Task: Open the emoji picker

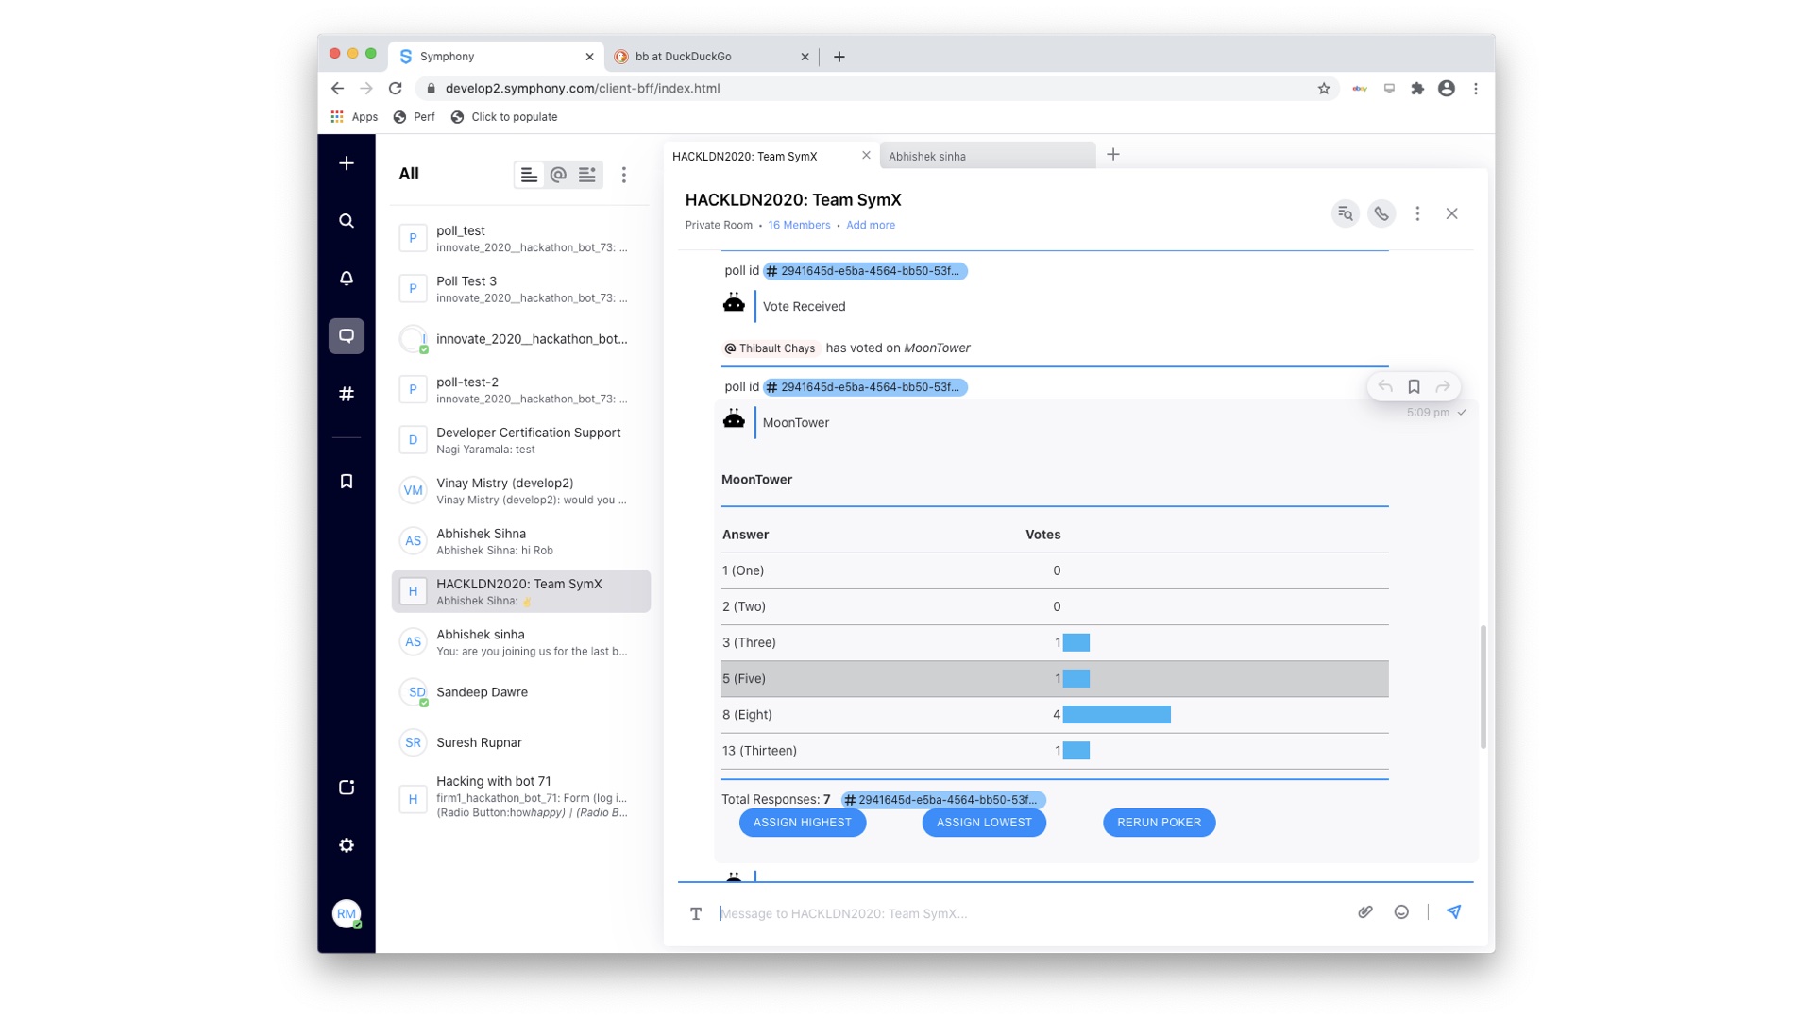Action: (x=1401, y=912)
